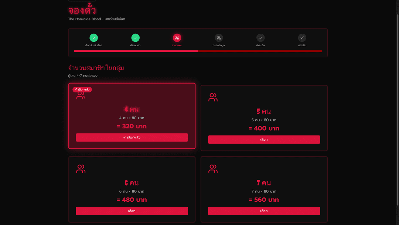Click the gray checkmark icon for เสร็จสิ้น step
This screenshot has height=225, width=399.
(302, 38)
